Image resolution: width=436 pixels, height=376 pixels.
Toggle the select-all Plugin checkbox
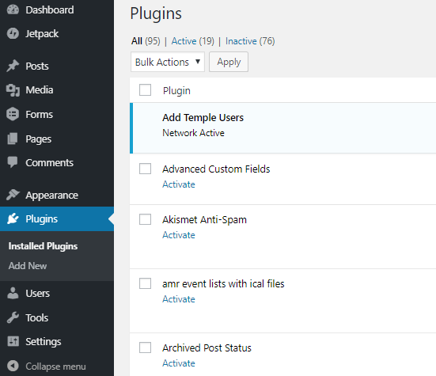pyautogui.click(x=145, y=89)
